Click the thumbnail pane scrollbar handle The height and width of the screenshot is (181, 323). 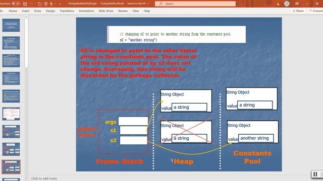(26, 43)
